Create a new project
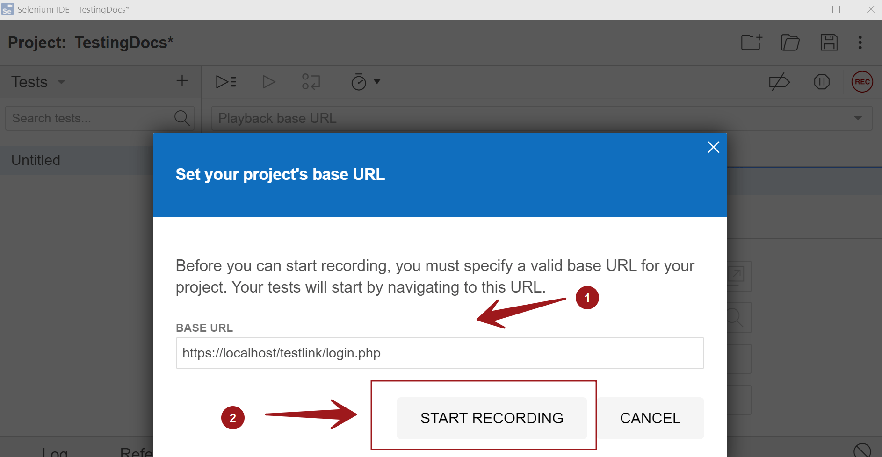The image size is (882, 457). (751, 43)
